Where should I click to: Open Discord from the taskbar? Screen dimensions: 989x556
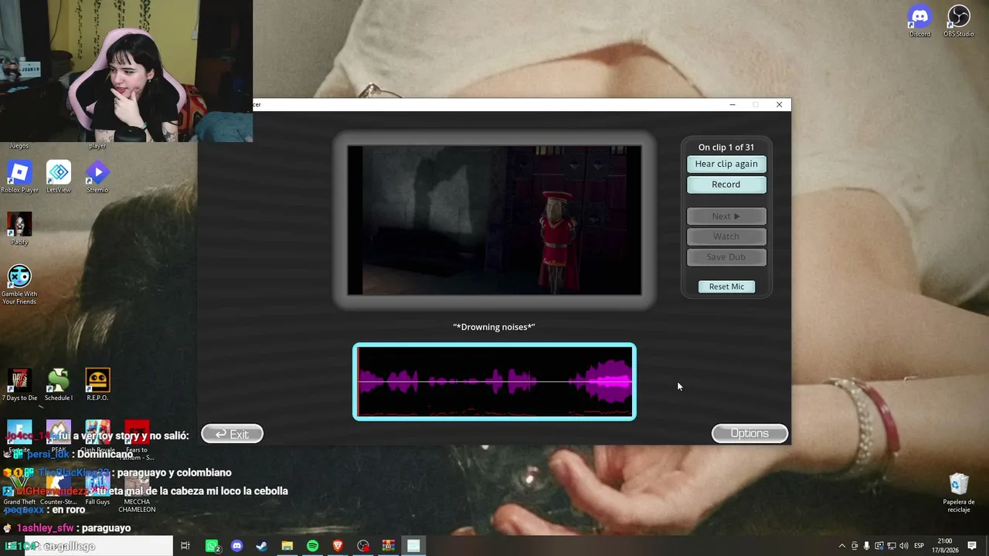(x=237, y=546)
